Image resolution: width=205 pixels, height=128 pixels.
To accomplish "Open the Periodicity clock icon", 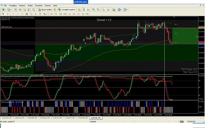I will click(119, 9).
